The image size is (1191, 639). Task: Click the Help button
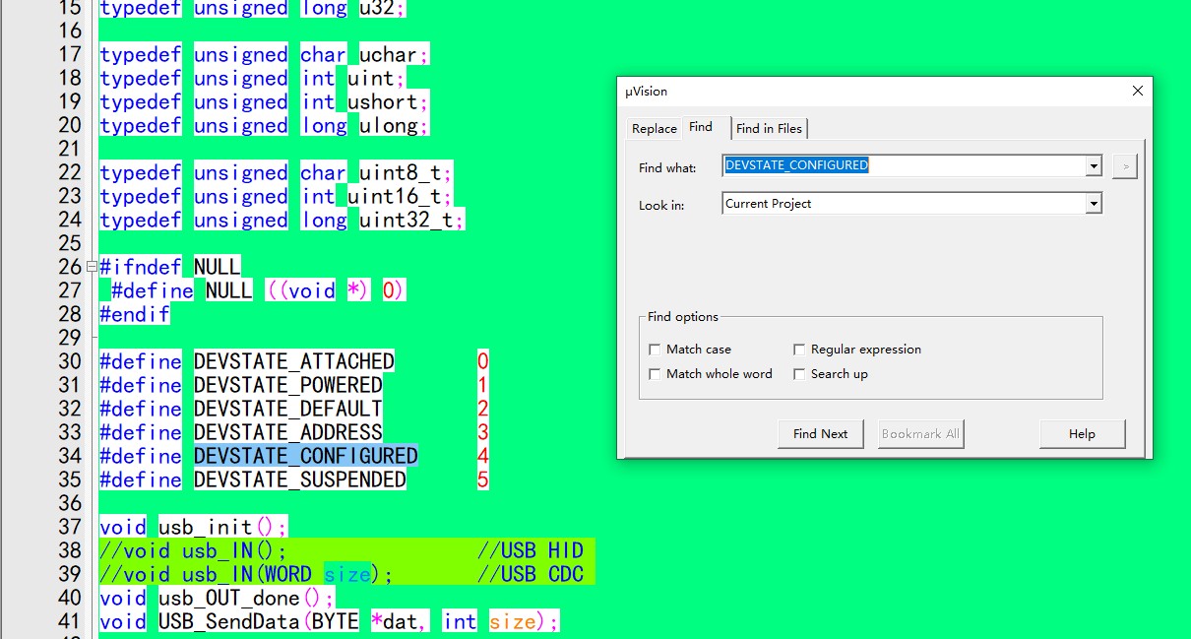pos(1081,433)
